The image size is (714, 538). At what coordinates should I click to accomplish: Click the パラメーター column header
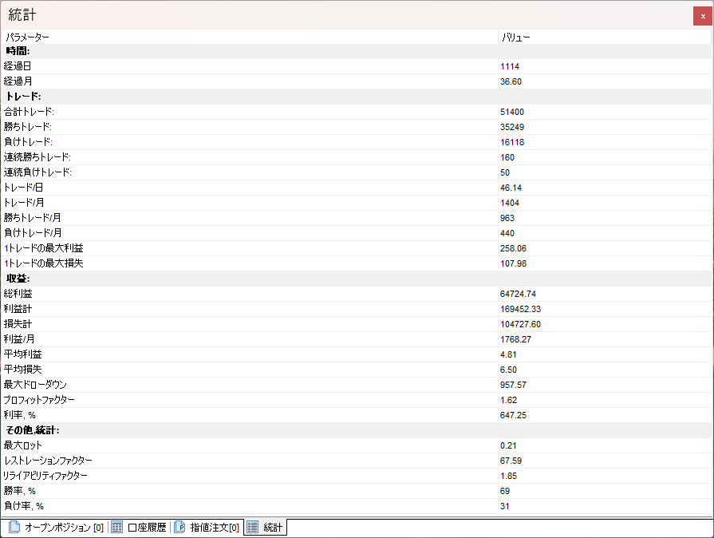click(28, 37)
